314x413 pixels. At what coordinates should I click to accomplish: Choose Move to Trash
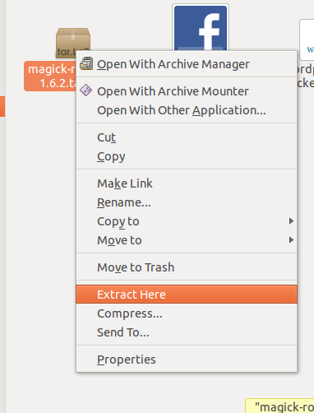(187, 267)
